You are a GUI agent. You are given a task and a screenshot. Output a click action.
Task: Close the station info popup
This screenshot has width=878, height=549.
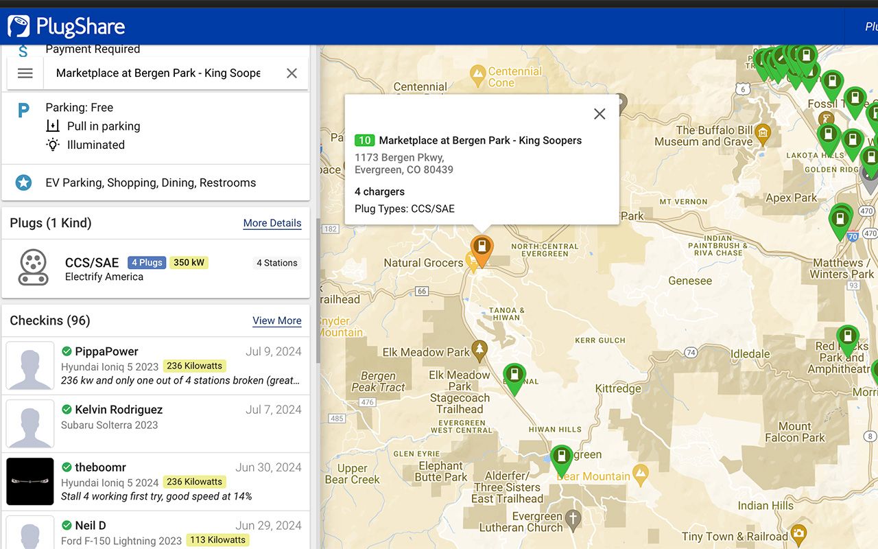click(600, 114)
